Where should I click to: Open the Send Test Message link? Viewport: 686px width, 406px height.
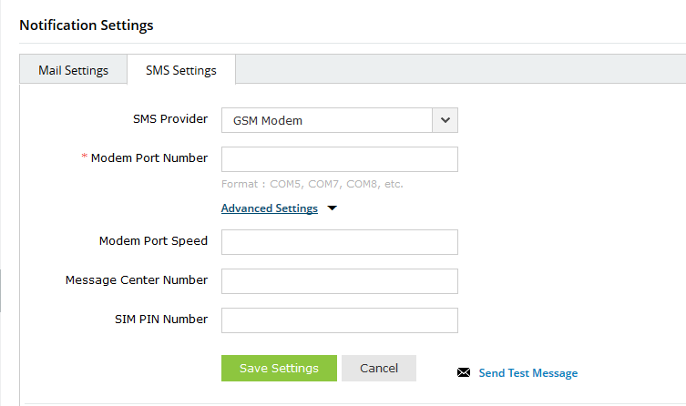[x=527, y=372]
